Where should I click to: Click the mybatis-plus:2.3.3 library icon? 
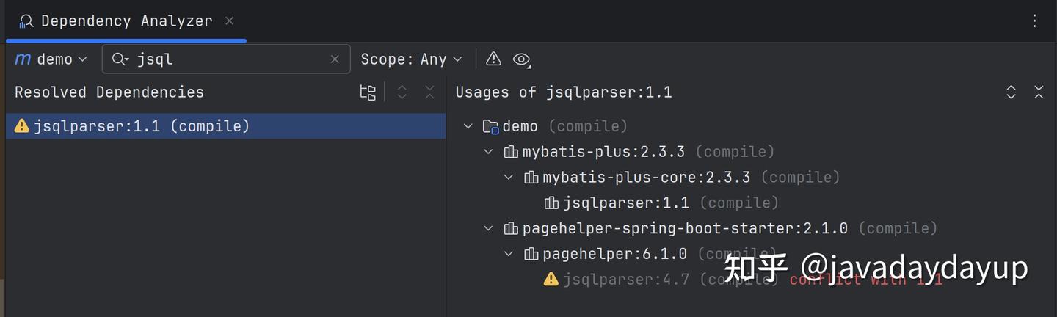point(511,152)
